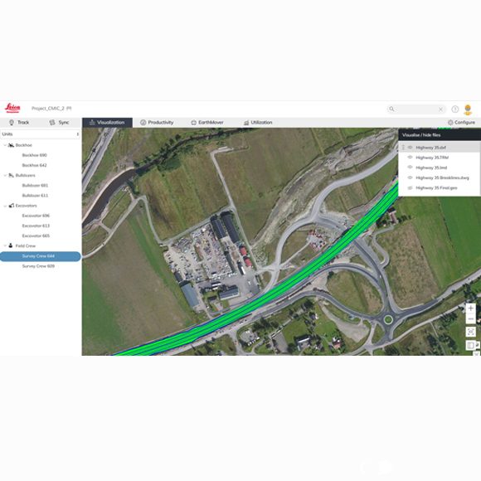This screenshot has width=481, height=481.
Task: Clear the search with the X icon
Action: tap(440, 109)
